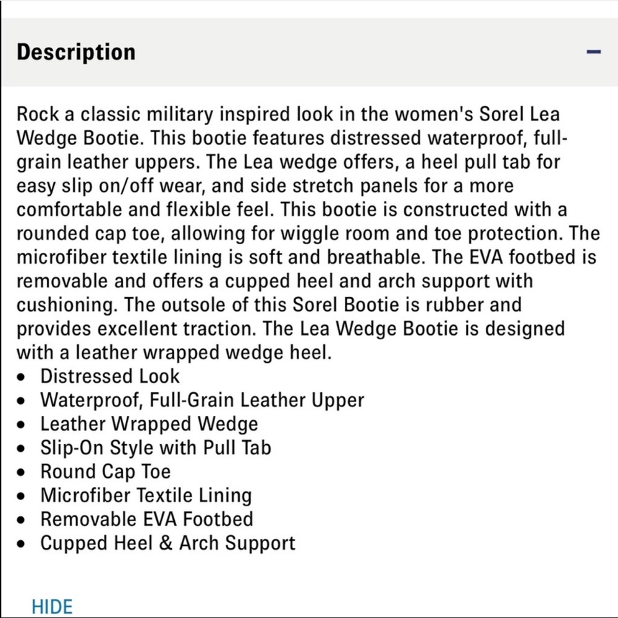Click the words Sorel Lea in the first line
The image size is (618, 618).
tap(519, 114)
